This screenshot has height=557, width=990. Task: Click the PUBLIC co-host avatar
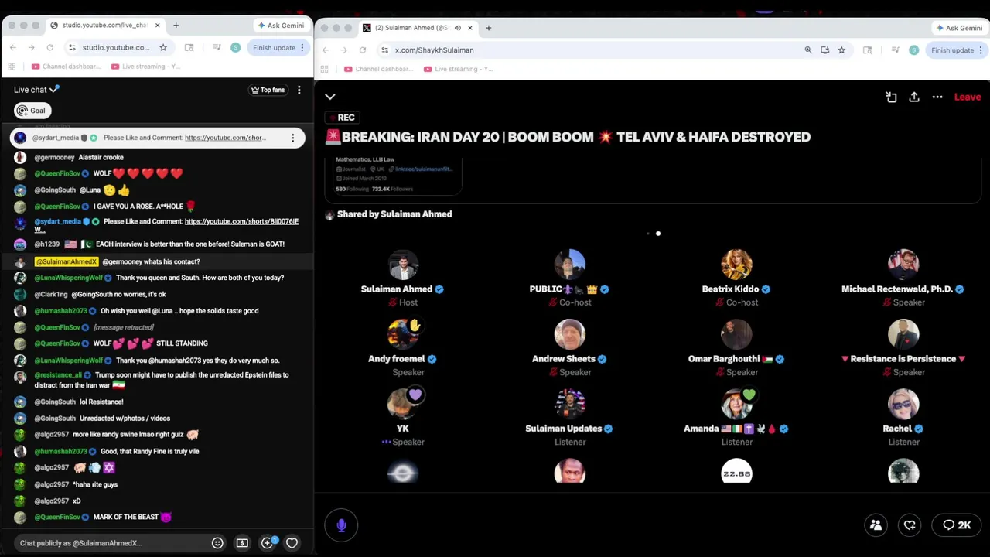[569, 264]
